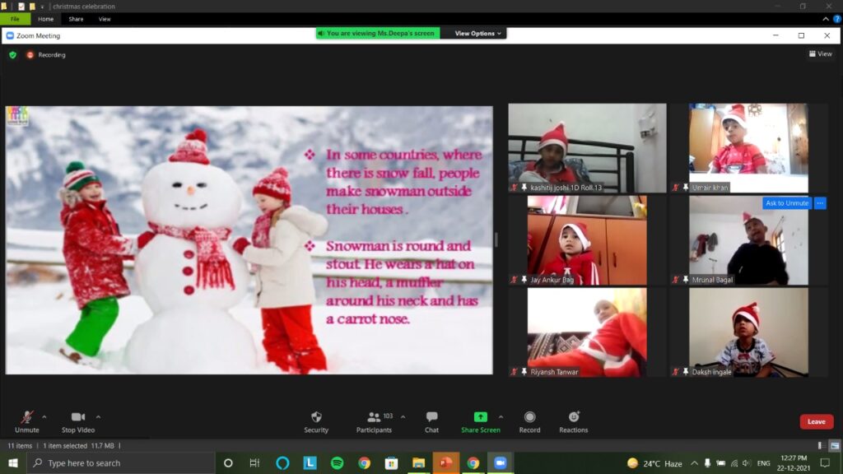Open the Security shield icon

coord(316,417)
